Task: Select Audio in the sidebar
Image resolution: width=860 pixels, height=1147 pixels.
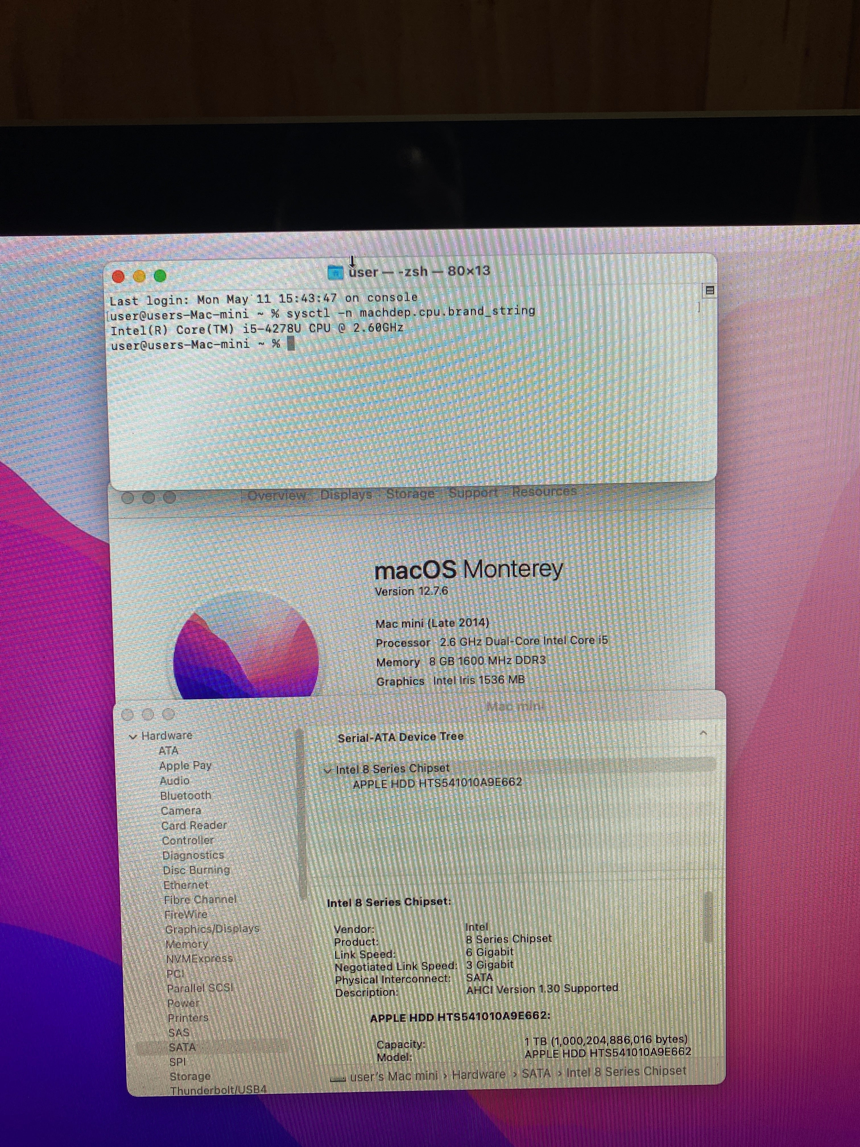Action: coord(174,781)
